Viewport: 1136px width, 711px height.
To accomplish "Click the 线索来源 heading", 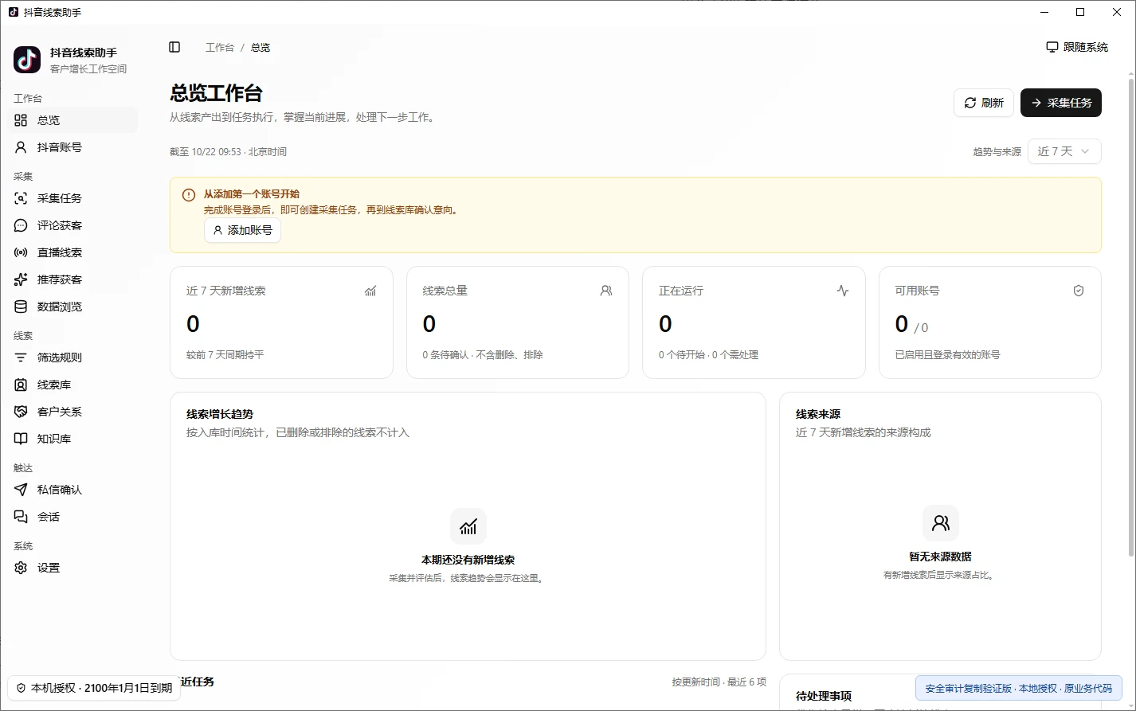I will (x=818, y=414).
